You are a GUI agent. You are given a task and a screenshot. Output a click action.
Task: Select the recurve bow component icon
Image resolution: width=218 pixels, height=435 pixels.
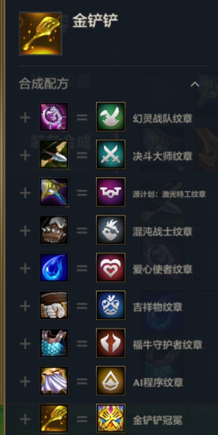click(54, 154)
